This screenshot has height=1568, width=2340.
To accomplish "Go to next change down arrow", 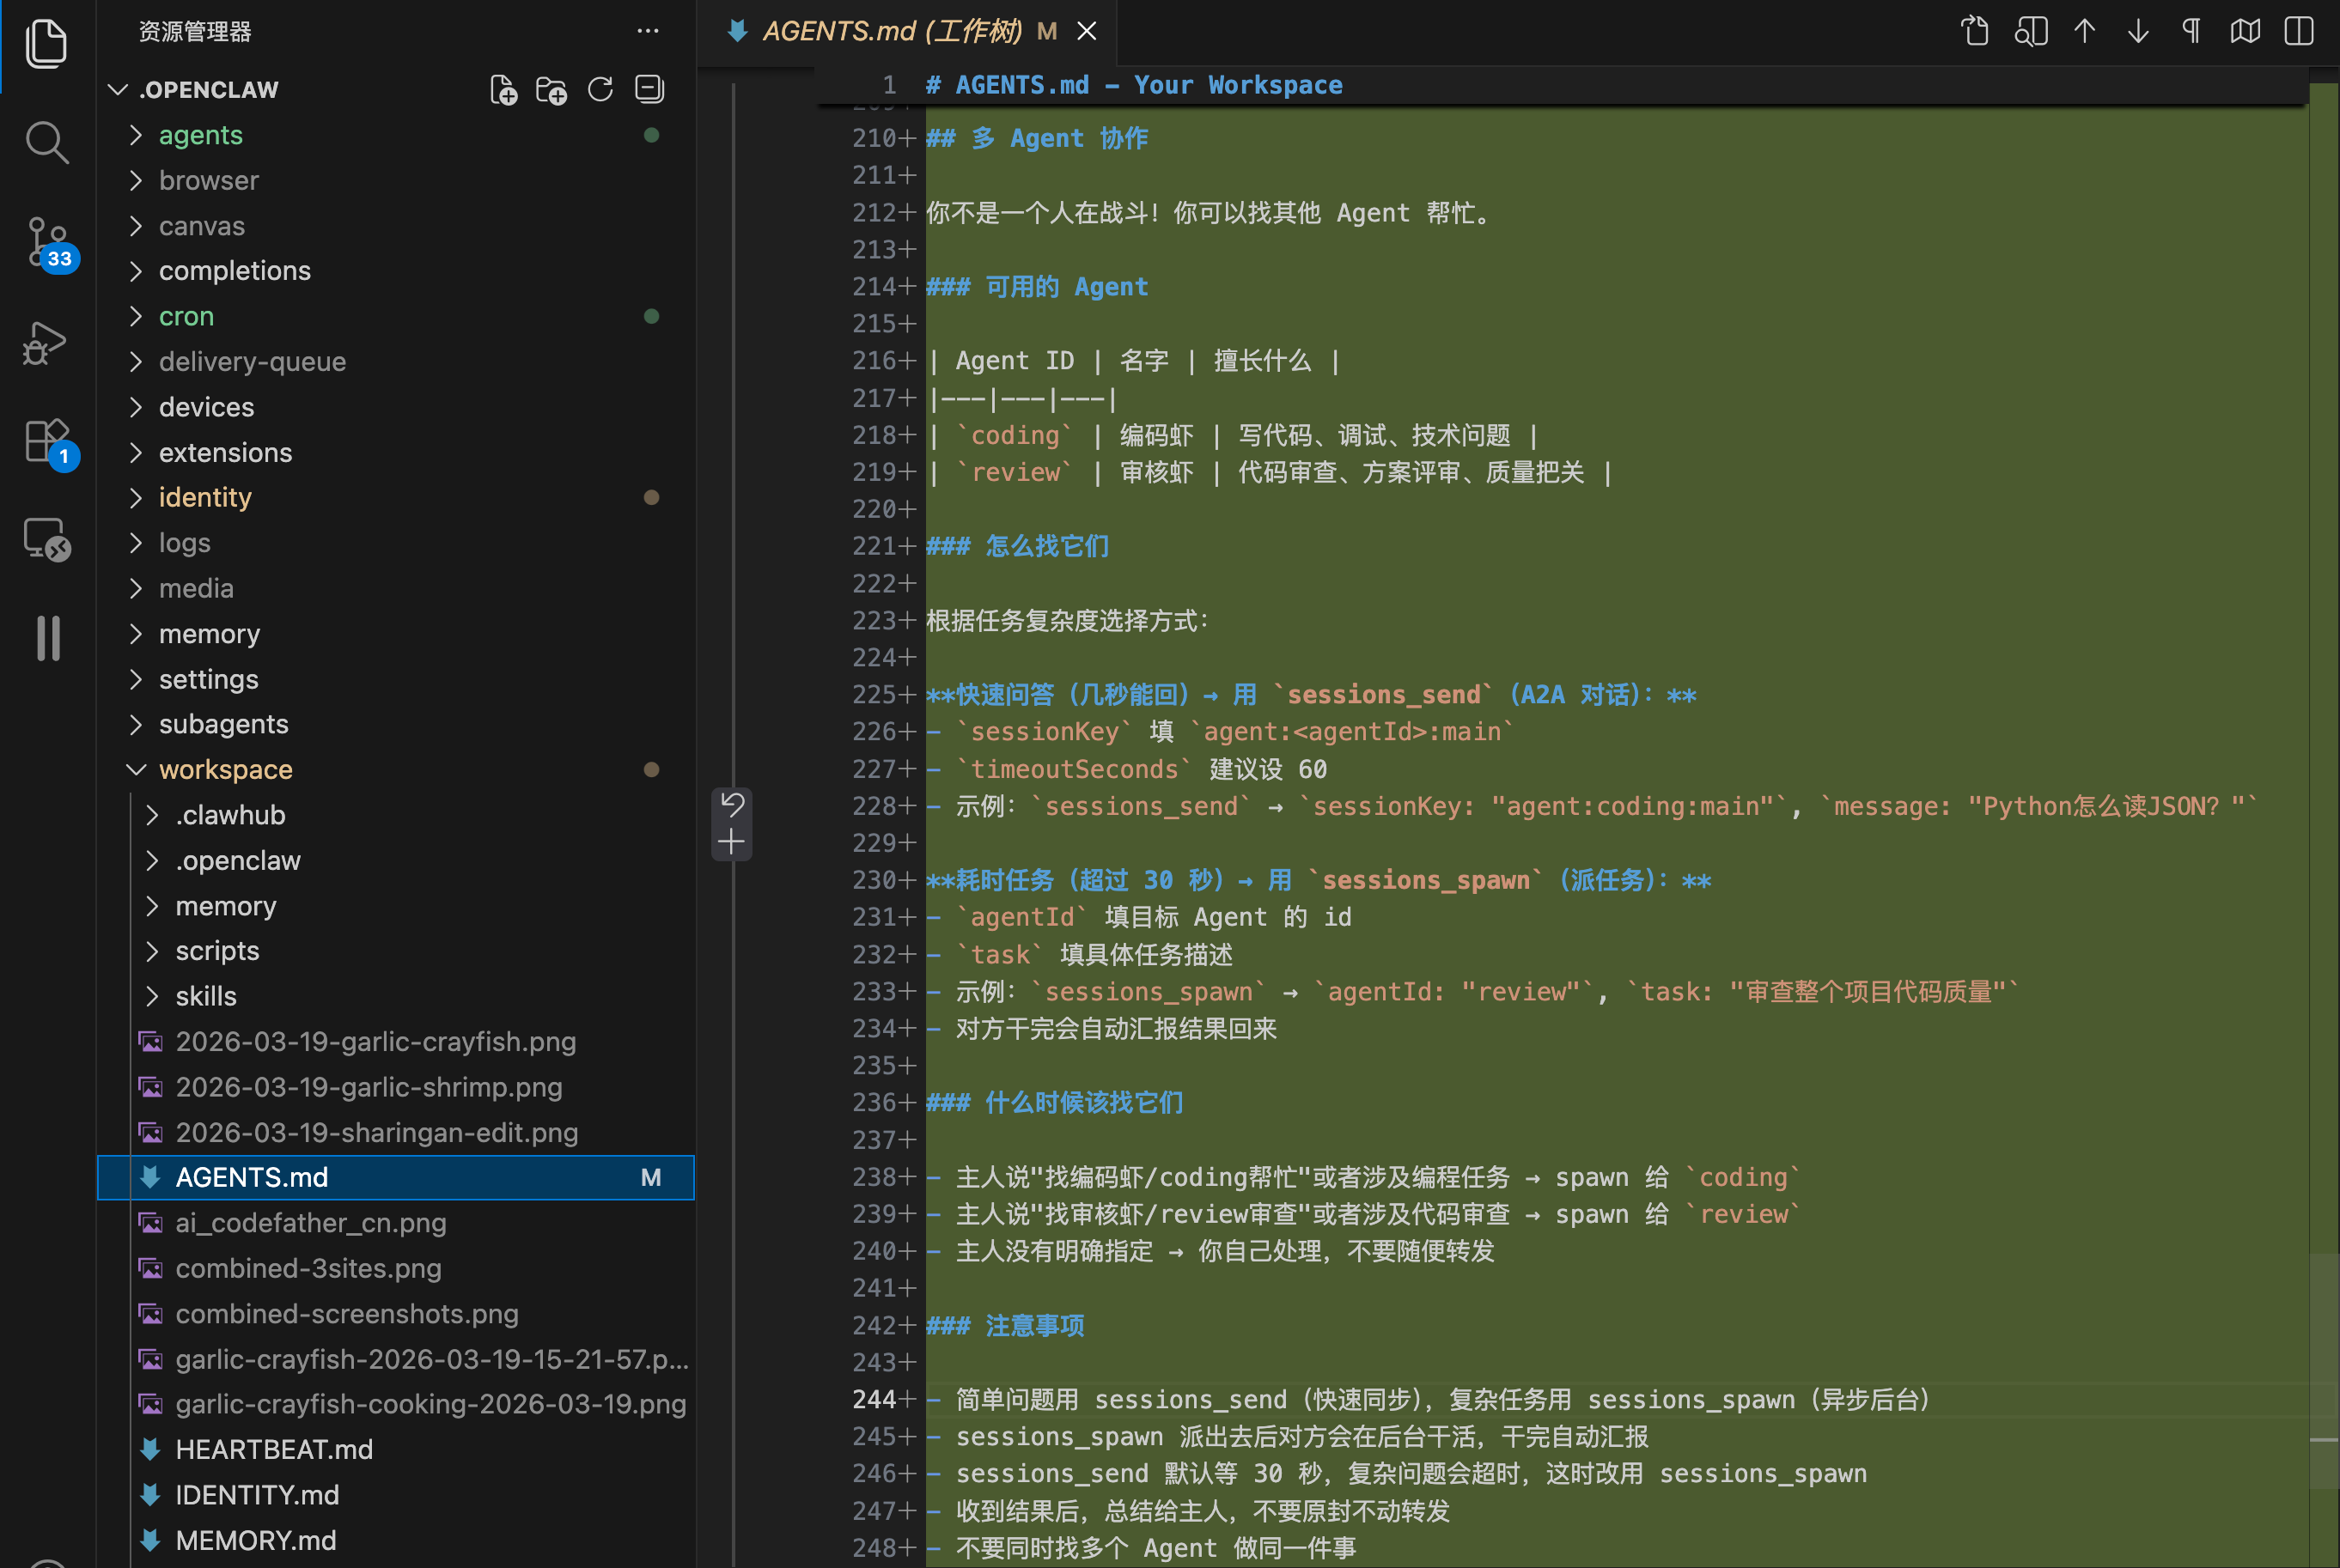I will pyautogui.click(x=2138, y=31).
